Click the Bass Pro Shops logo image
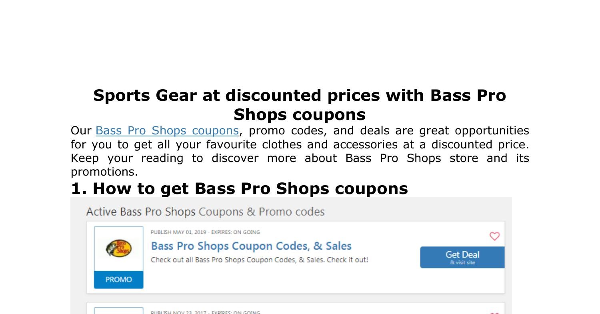 point(118,248)
